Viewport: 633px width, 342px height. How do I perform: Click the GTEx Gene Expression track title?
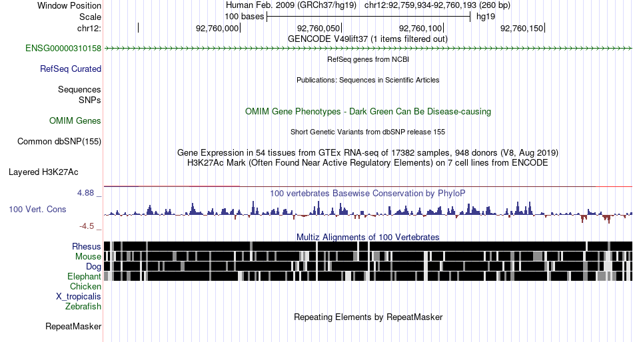point(368,153)
